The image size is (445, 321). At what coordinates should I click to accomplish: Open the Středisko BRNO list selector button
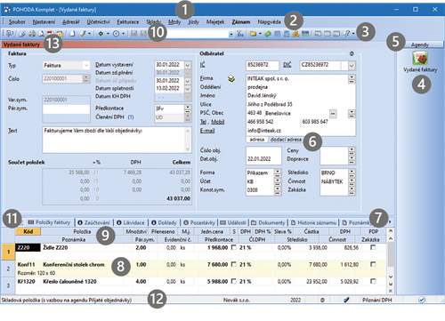tap(352, 173)
